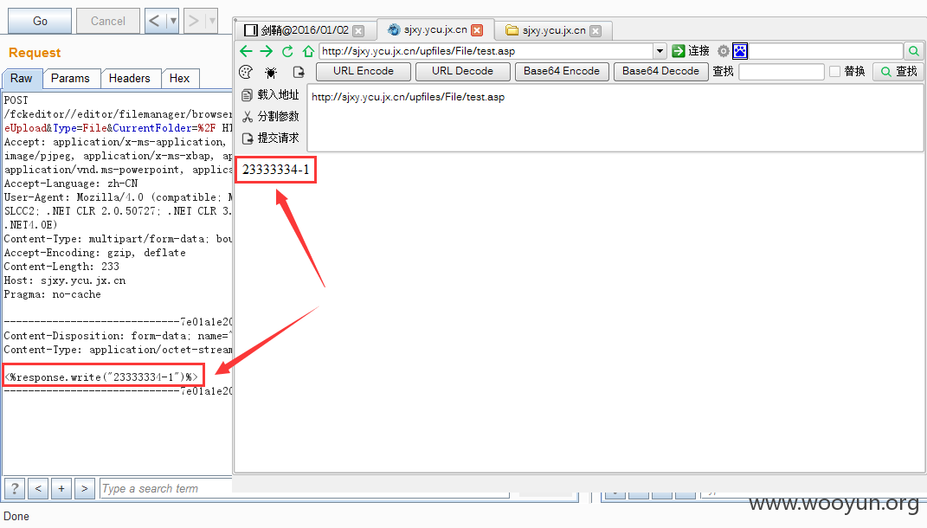Click the Burp help question mark button
This screenshot has width=927, height=528.
[15, 489]
